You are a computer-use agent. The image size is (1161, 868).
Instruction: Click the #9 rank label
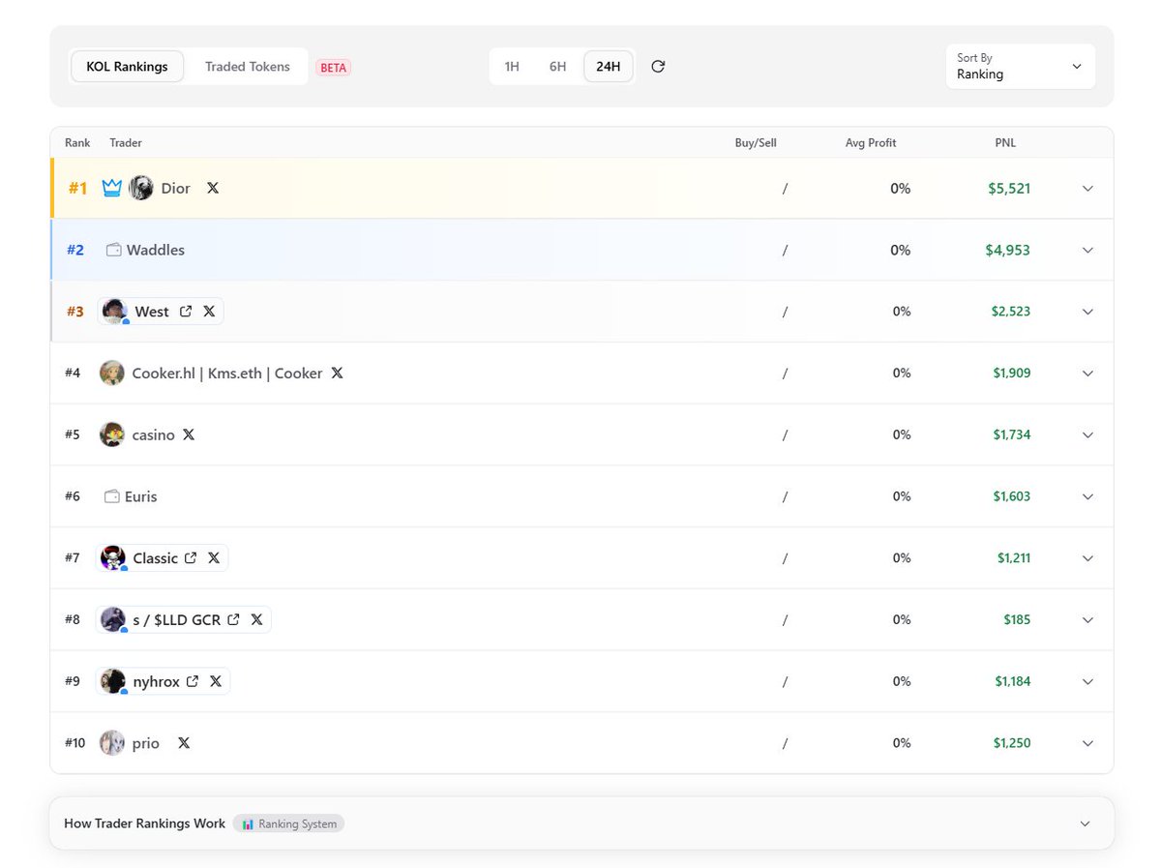[73, 681]
